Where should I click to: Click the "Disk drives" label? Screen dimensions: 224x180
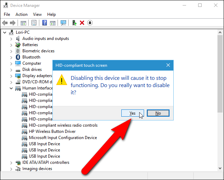tap(32, 70)
